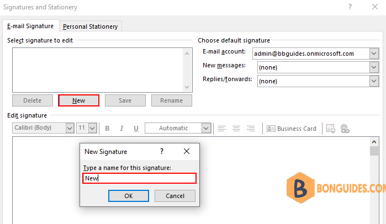Center align signature text
386x224 pixels.
236,129
